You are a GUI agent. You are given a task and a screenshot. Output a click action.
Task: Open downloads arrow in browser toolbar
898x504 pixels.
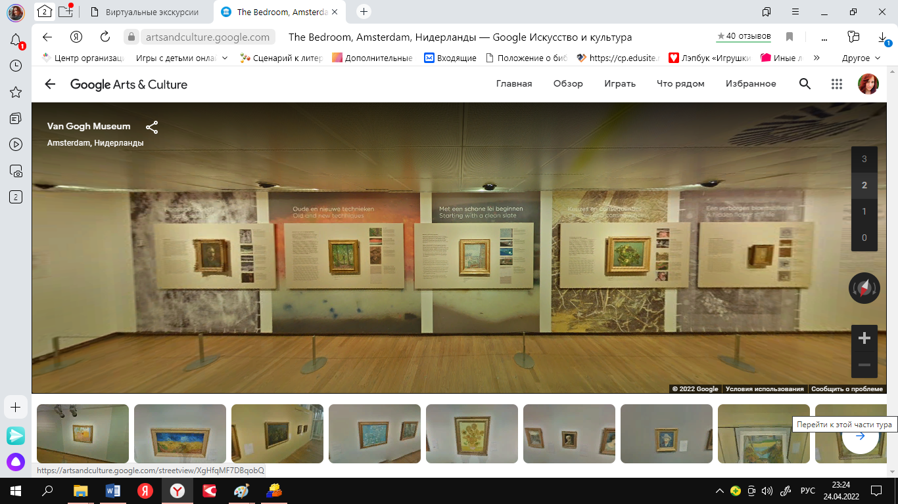tap(883, 37)
